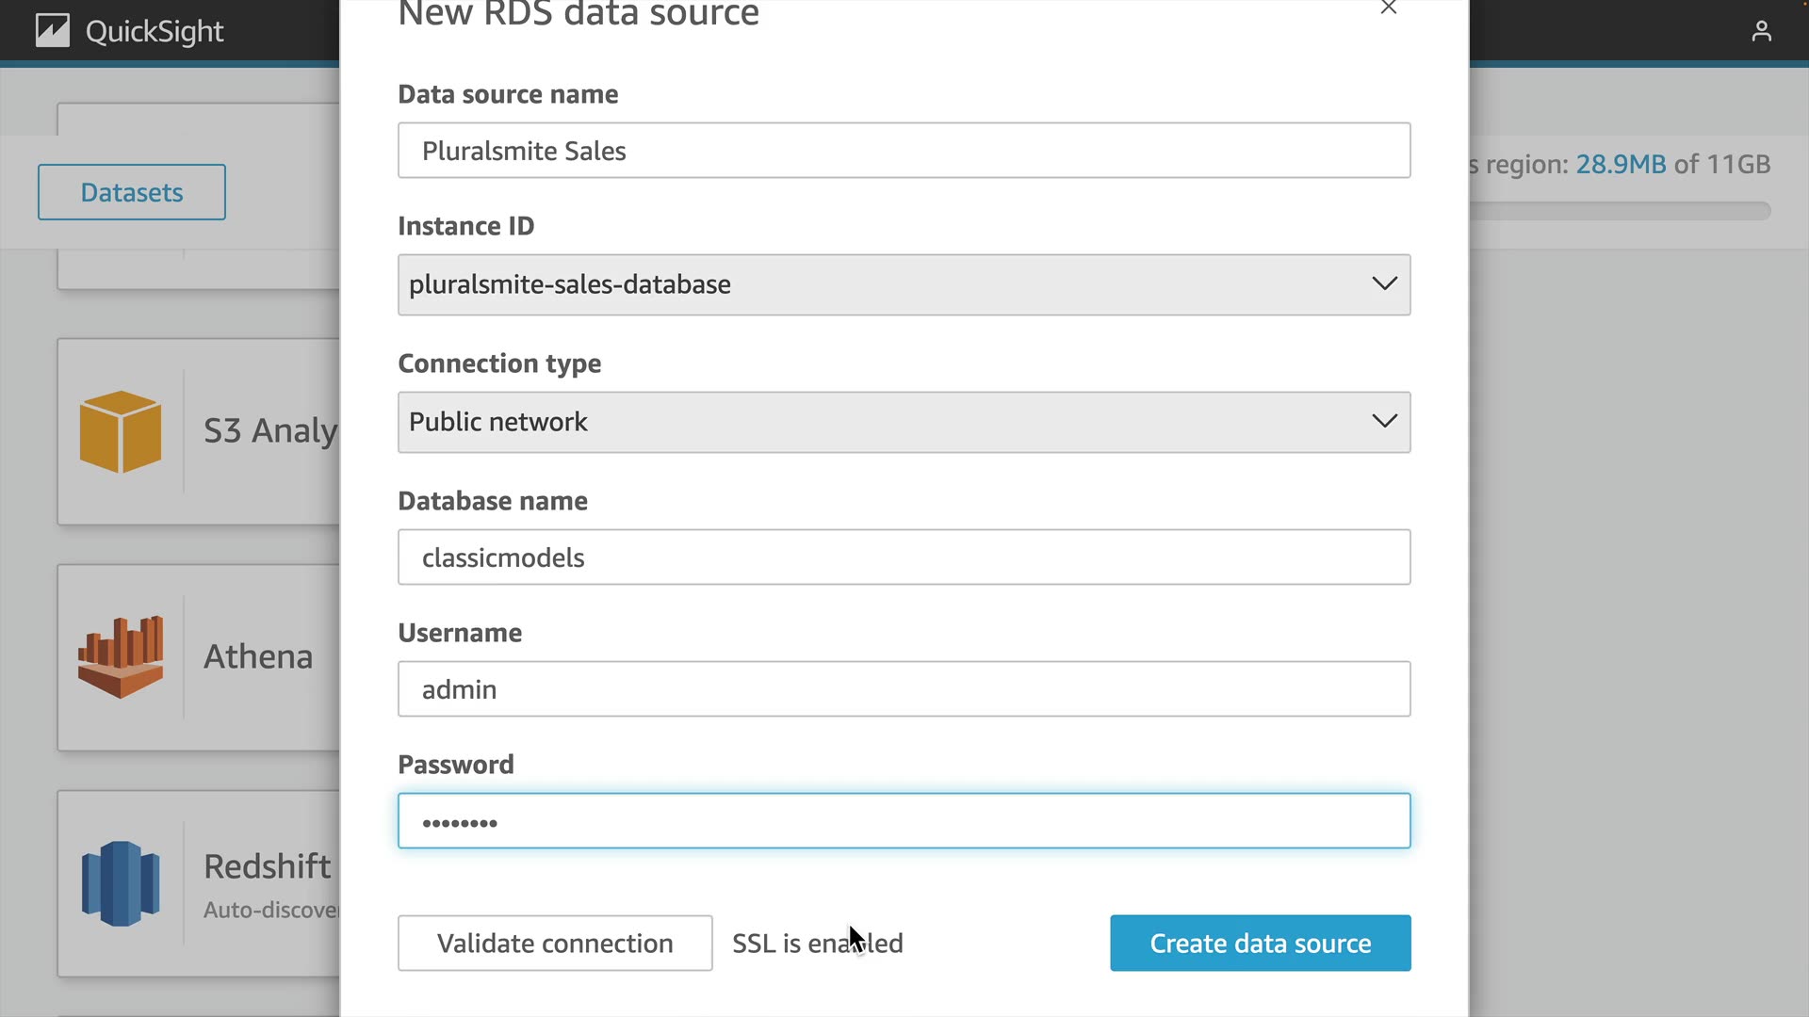Click into the Password field

pos(903,821)
